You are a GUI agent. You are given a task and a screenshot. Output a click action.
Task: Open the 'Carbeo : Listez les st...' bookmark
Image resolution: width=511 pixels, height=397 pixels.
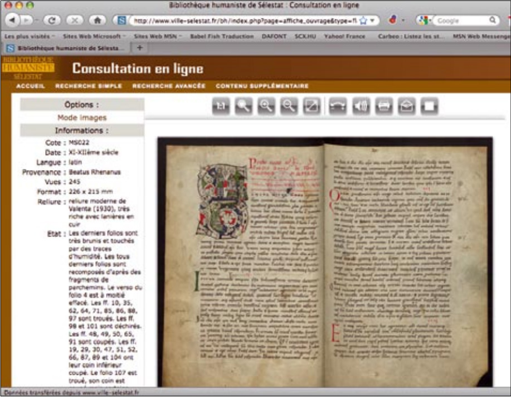pyautogui.click(x=411, y=36)
